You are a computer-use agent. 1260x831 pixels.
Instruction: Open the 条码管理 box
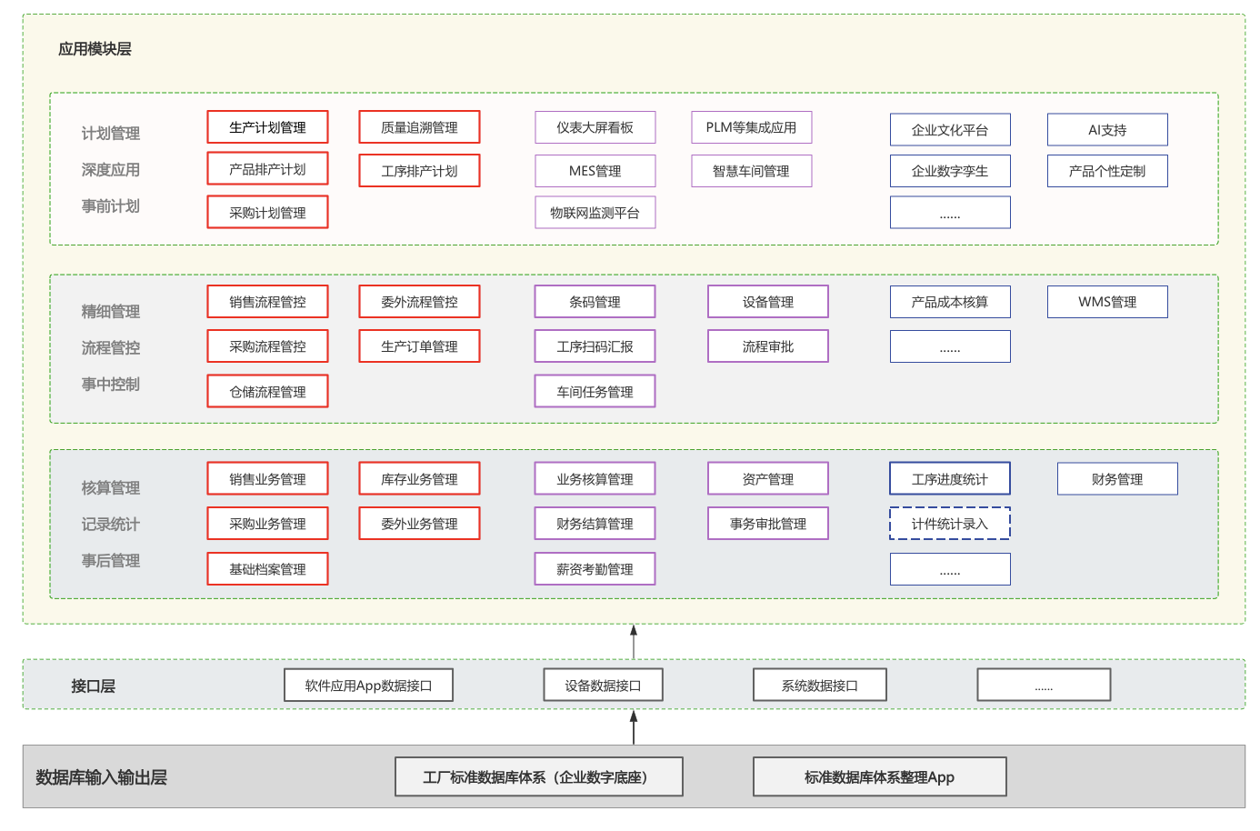click(595, 302)
